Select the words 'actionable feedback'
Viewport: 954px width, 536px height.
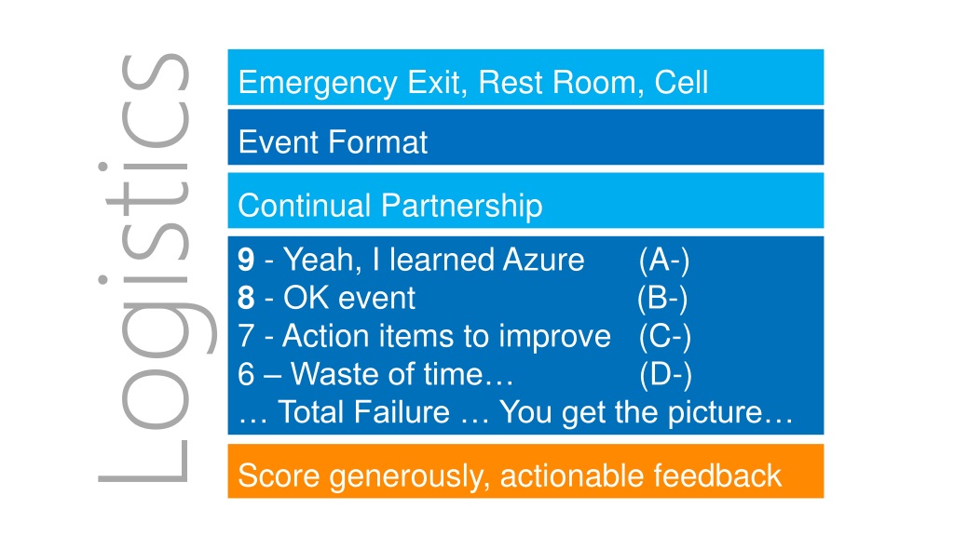[641, 476]
